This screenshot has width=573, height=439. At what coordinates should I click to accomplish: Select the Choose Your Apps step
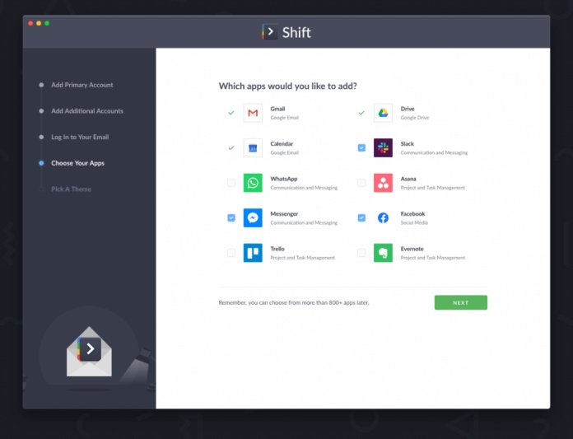(77, 163)
